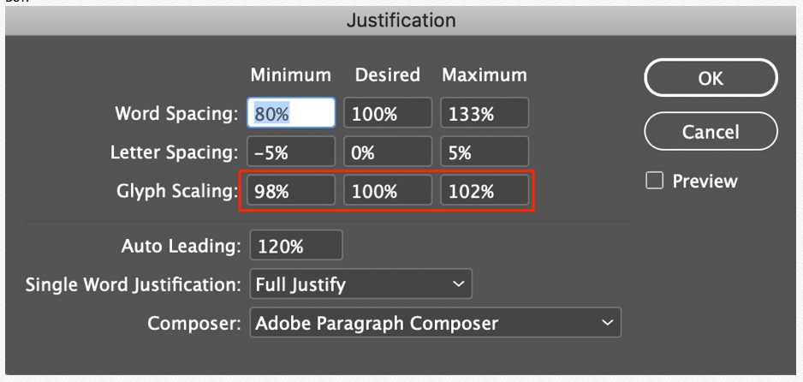Click the Glyph Scaling Minimum 98% field
Viewport: 803px width, 382px height.
[x=291, y=192]
